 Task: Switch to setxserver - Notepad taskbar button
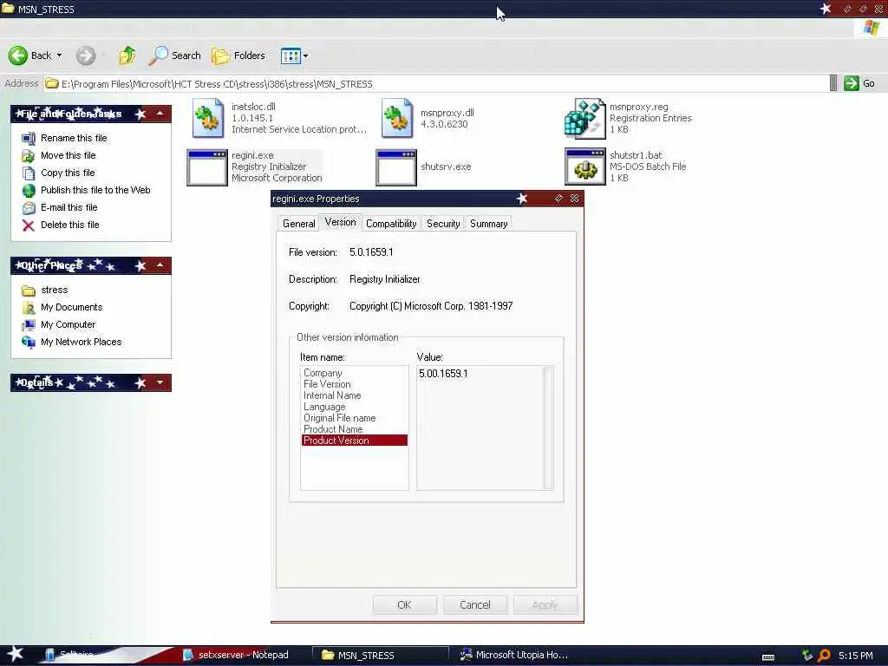pyautogui.click(x=236, y=655)
